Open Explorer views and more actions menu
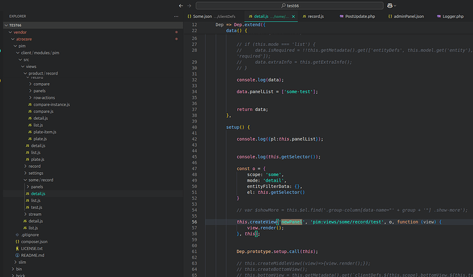The image size is (473, 277). pos(176,16)
